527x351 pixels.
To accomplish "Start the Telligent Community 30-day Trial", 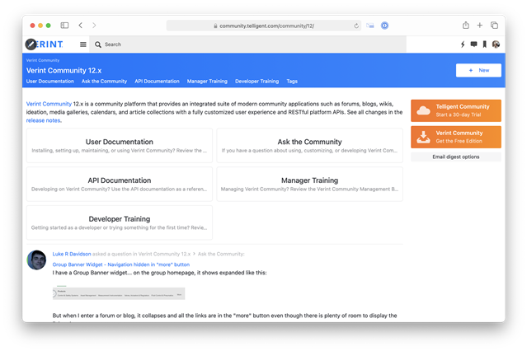I will pyautogui.click(x=456, y=110).
